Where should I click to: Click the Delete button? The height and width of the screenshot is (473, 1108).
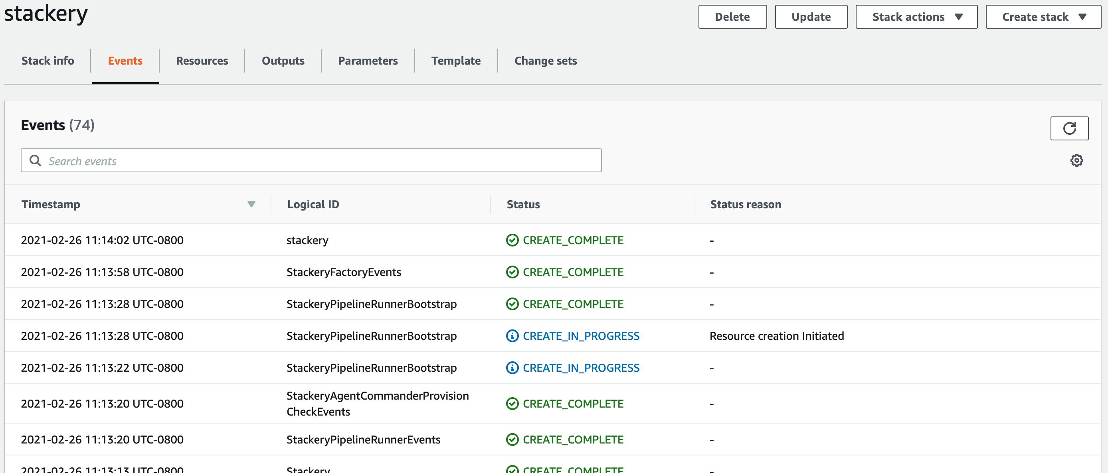coord(732,17)
